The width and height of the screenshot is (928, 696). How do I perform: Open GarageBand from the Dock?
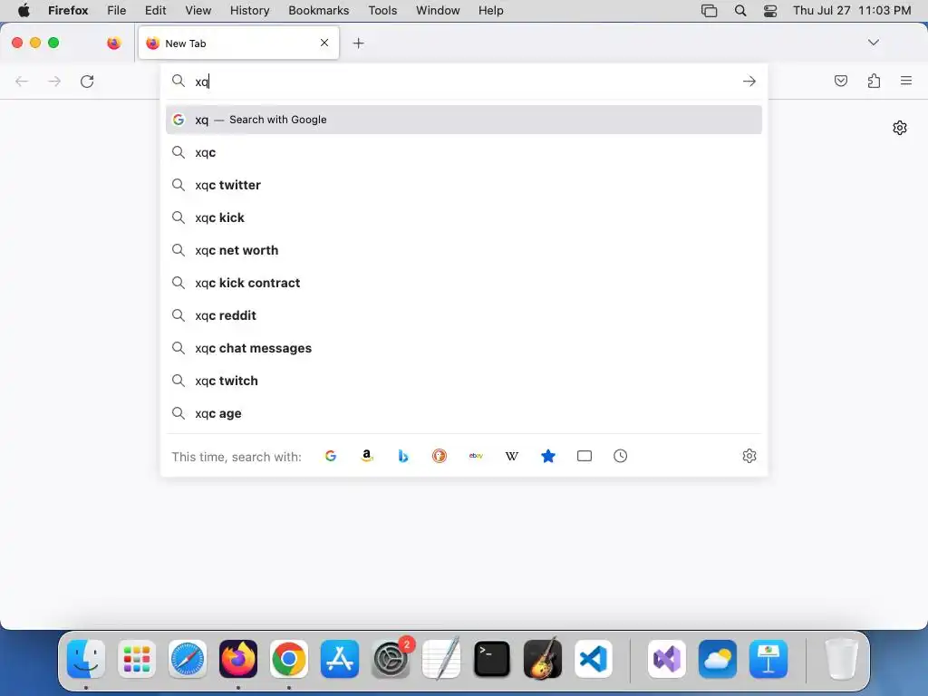click(543, 659)
